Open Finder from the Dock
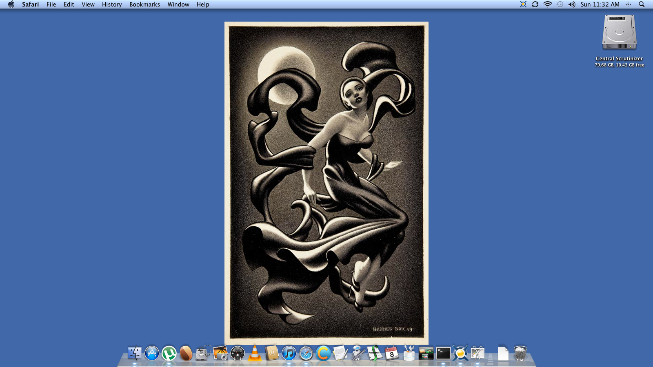 135,353
